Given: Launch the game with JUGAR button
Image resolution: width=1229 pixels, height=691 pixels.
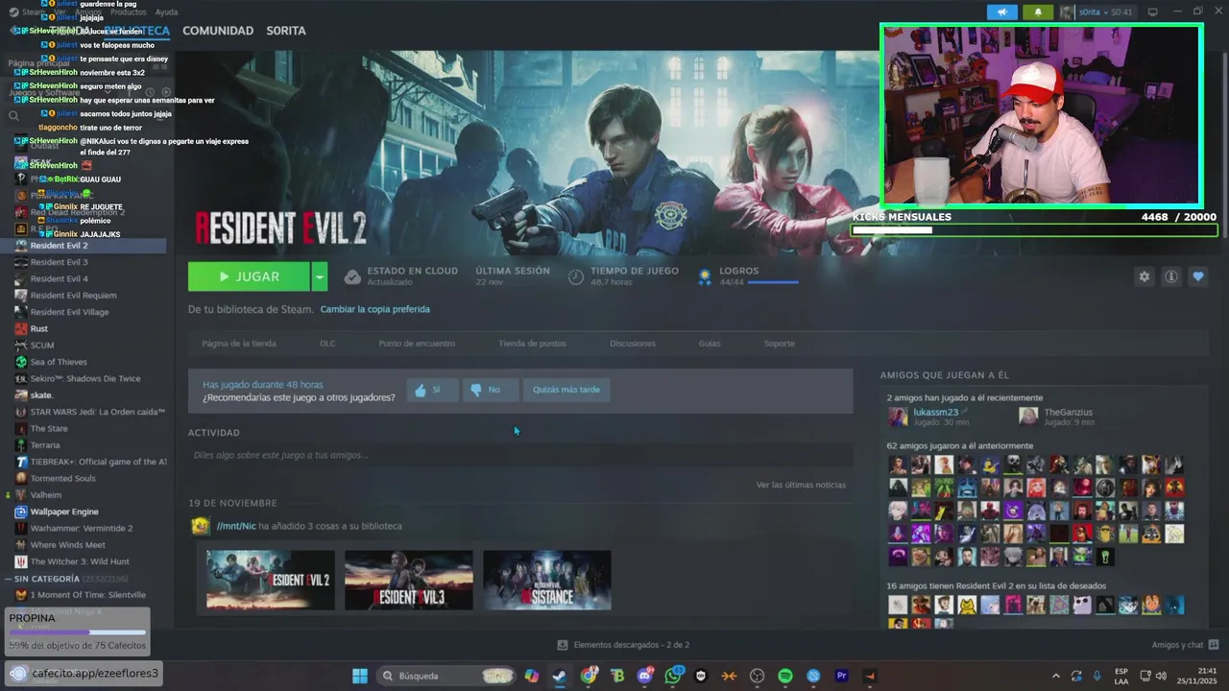Looking at the screenshot, I should click(x=249, y=276).
